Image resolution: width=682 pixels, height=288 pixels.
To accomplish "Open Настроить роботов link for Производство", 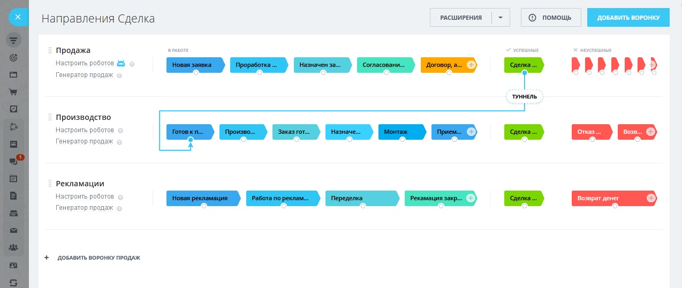I will pyautogui.click(x=85, y=130).
